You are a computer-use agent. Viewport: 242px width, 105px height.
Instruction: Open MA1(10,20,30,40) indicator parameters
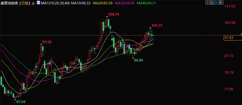click(x=55, y=3)
